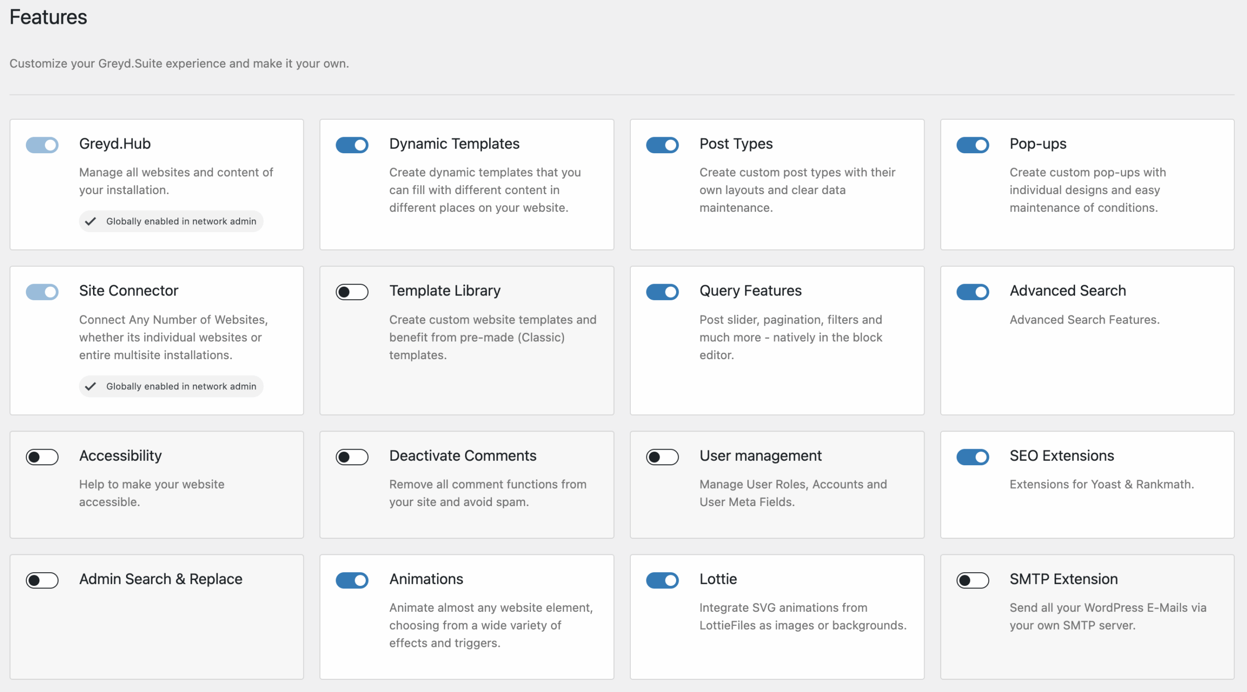Toggle the Greyd.Hub switch
Image resolution: width=1247 pixels, height=692 pixels.
pyautogui.click(x=42, y=145)
